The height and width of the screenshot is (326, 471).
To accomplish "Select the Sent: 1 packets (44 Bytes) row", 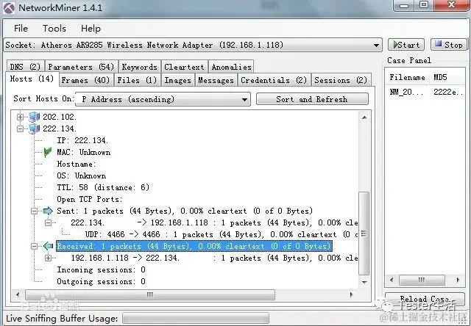I will 185,211.
